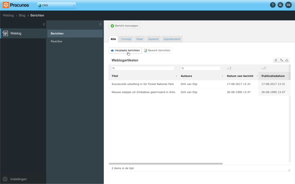Click Berichten breadcrumb
The height and width of the screenshot is (184, 295).
[x=37, y=15]
